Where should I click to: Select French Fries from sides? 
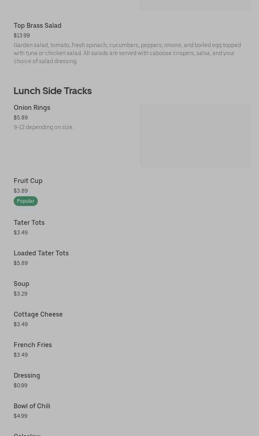(33, 345)
